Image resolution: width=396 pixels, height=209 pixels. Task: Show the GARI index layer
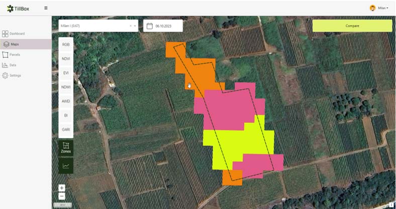66,129
